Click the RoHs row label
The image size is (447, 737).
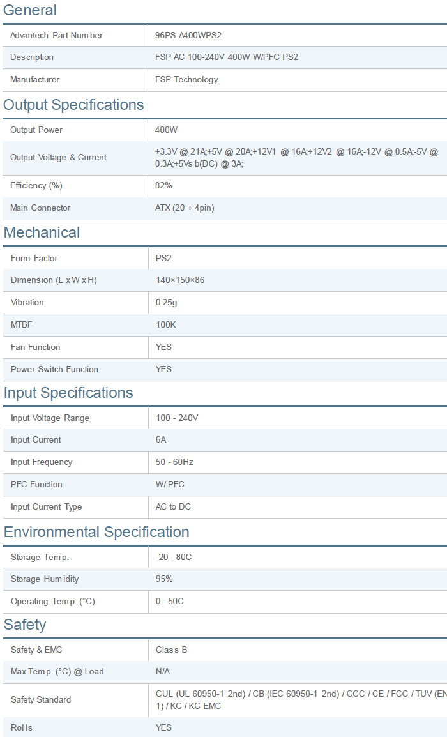21,727
